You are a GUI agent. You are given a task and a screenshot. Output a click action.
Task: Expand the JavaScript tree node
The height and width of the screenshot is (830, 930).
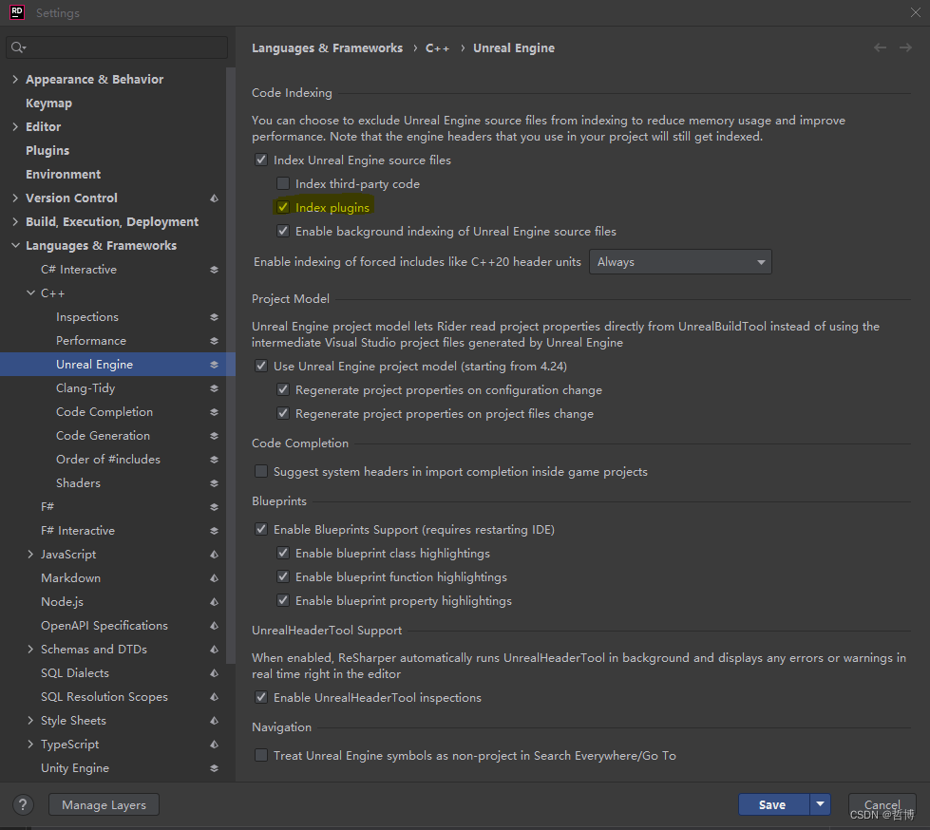click(x=30, y=554)
